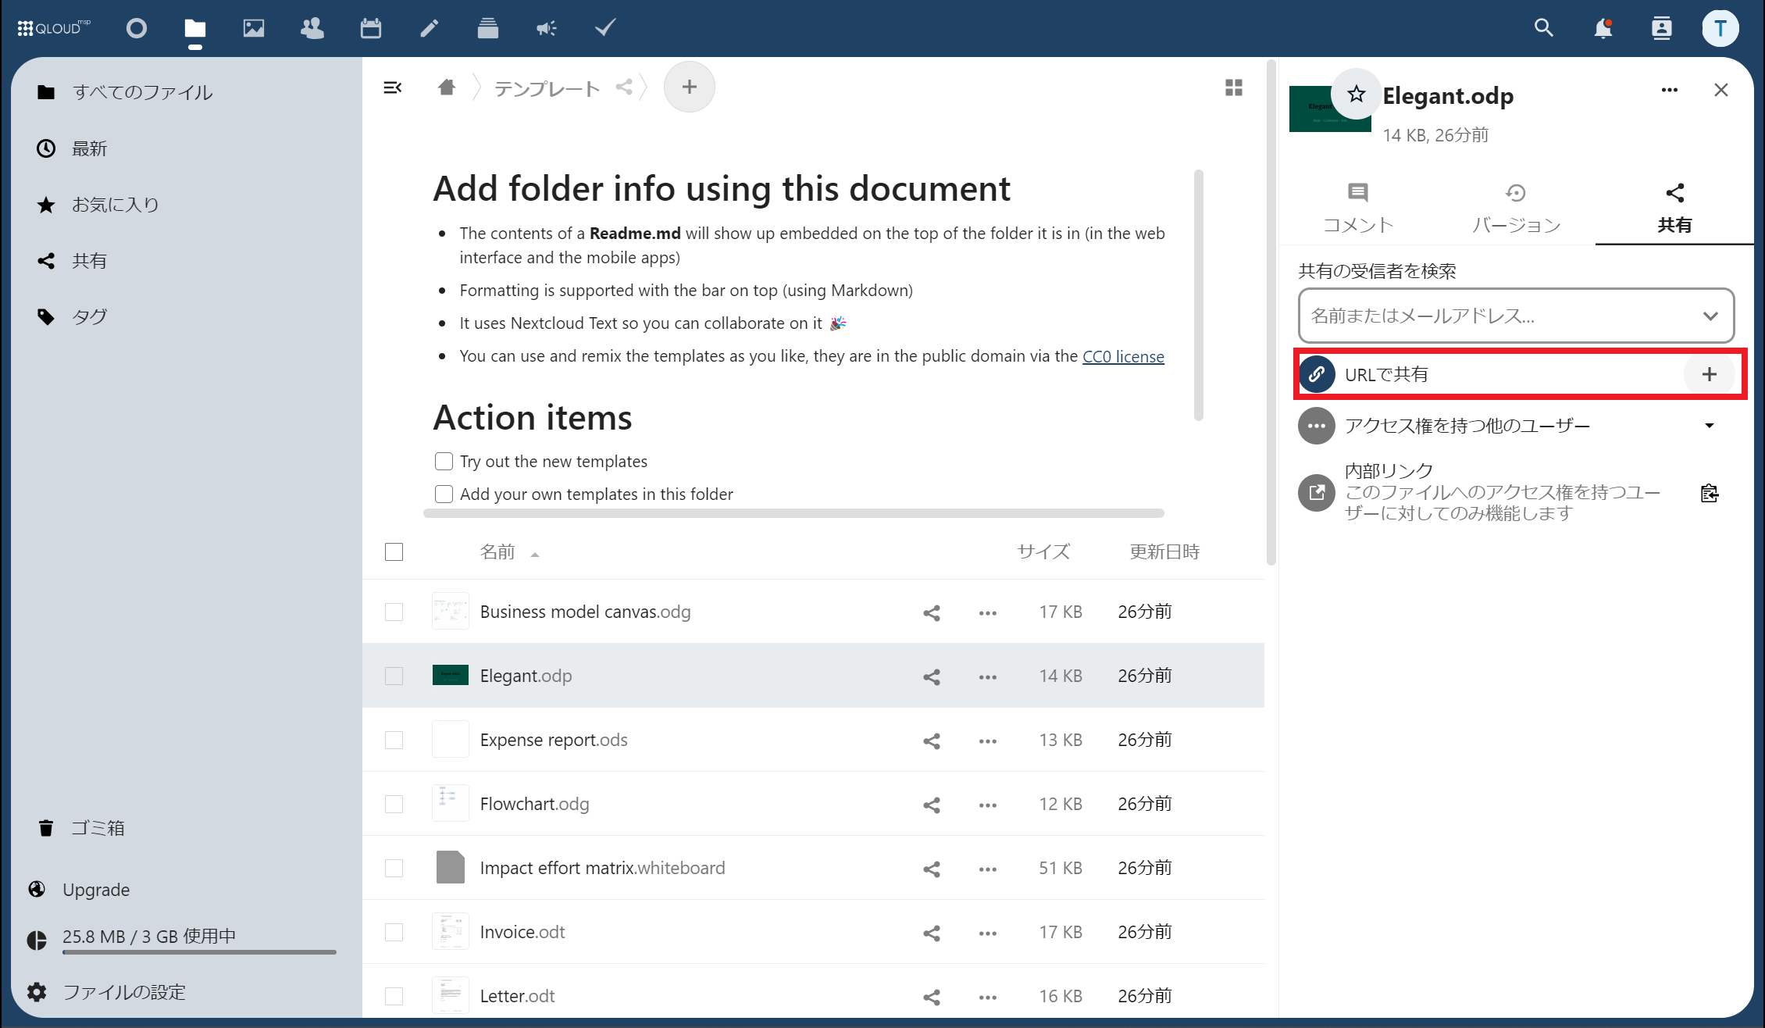Switch to grid view icon
The image size is (1765, 1028).
[x=1234, y=87]
